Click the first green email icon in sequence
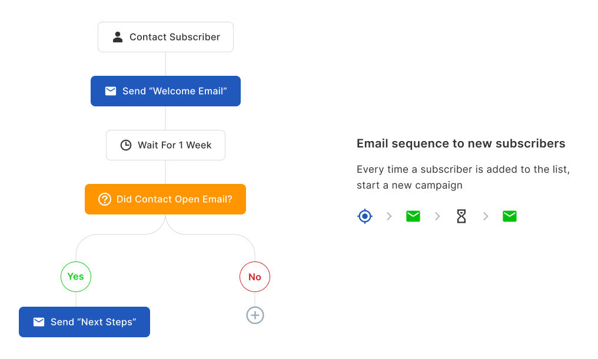This screenshot has width=598, height=359. click(413, 216)
